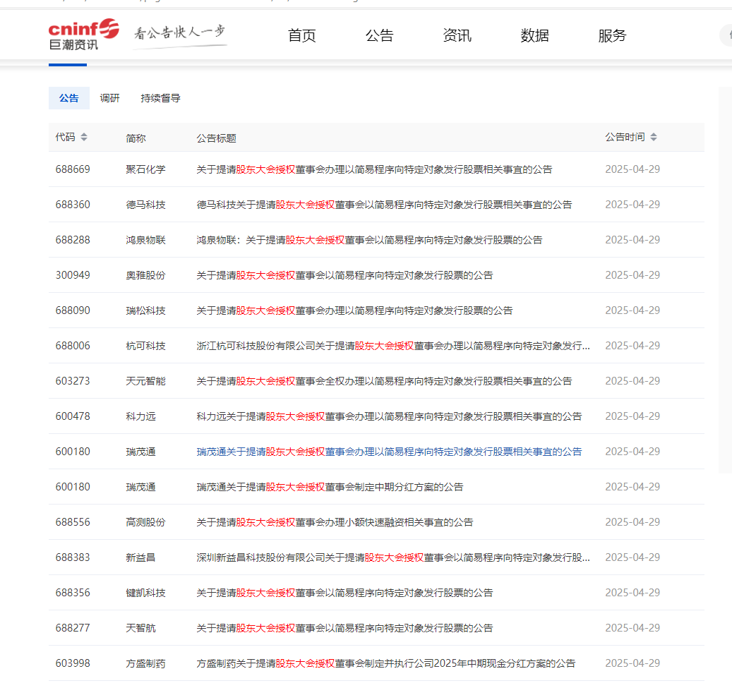Click stock code 688006
Screen dimensions: 732x688
point(73,346)
